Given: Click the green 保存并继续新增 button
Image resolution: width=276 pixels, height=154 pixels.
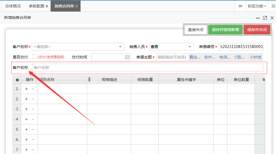Looking at the screenshot, I should (225, 30).
